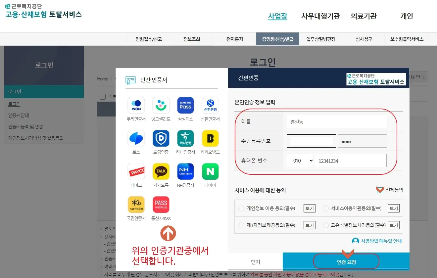Click the 주민등록번호 masked back field
This screenshot has width=437, height=278.
pos(362,141)
